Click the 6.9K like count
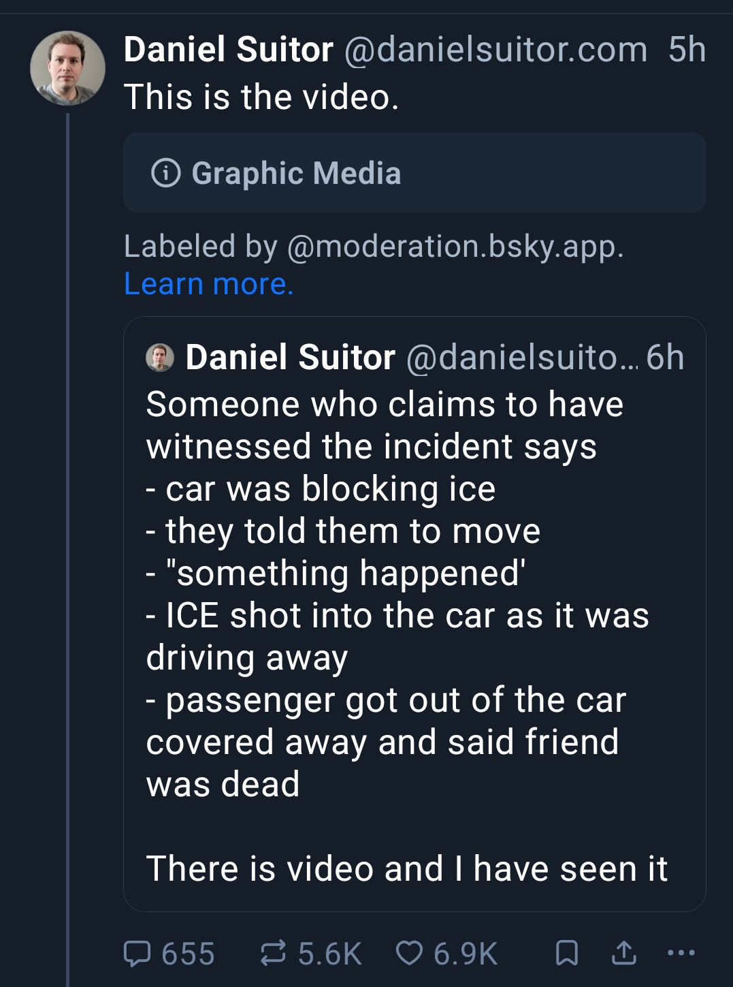The height and width of the screenshot is (987, 733). pyautogui.click(x=466, y=954)
